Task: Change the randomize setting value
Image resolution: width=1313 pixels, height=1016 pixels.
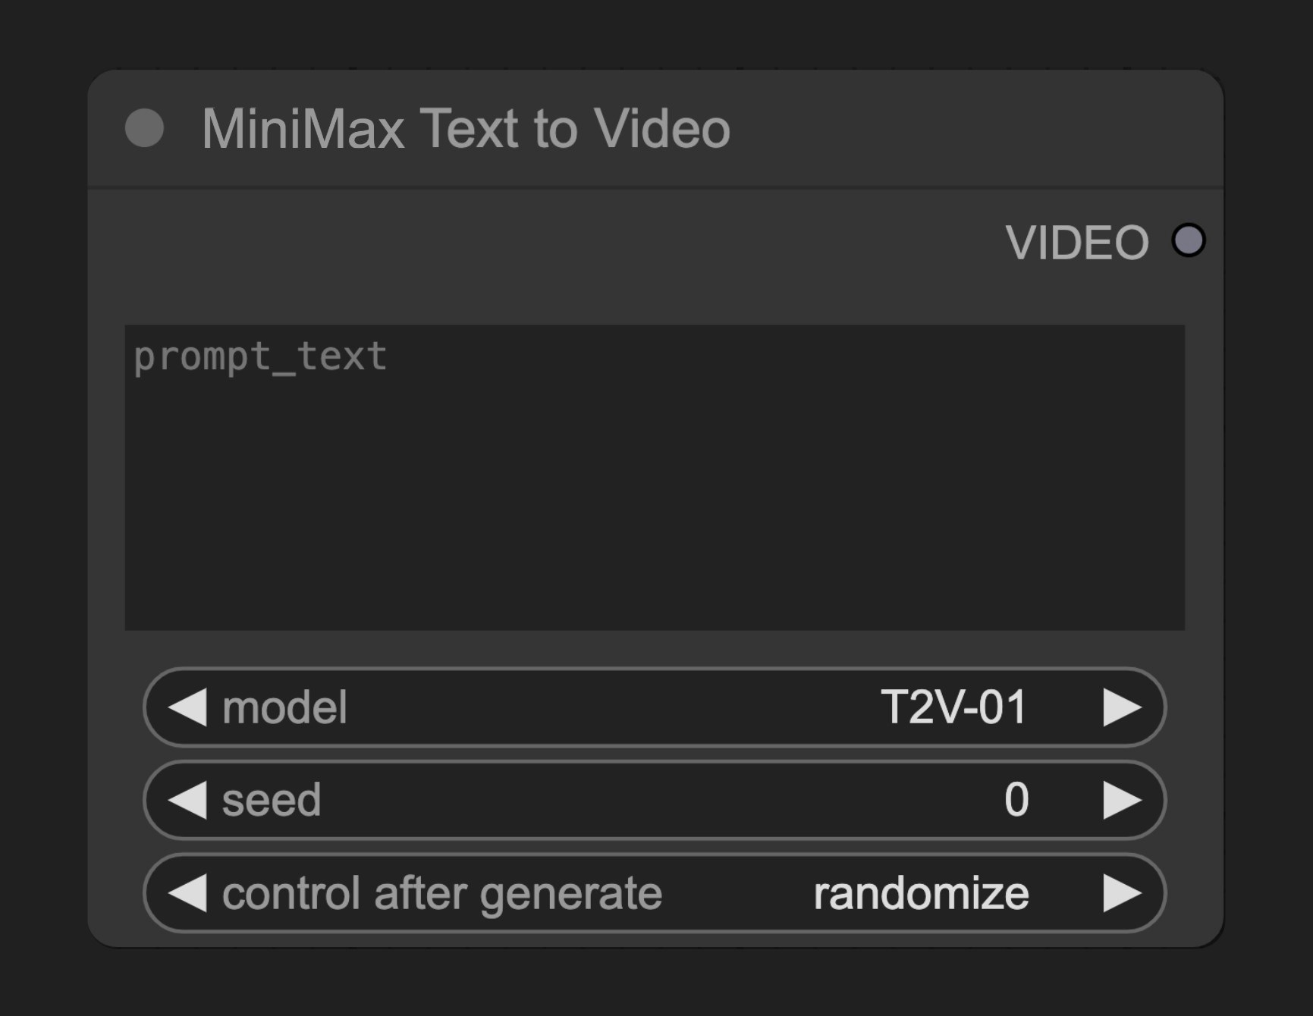Action: coord(922,894)
